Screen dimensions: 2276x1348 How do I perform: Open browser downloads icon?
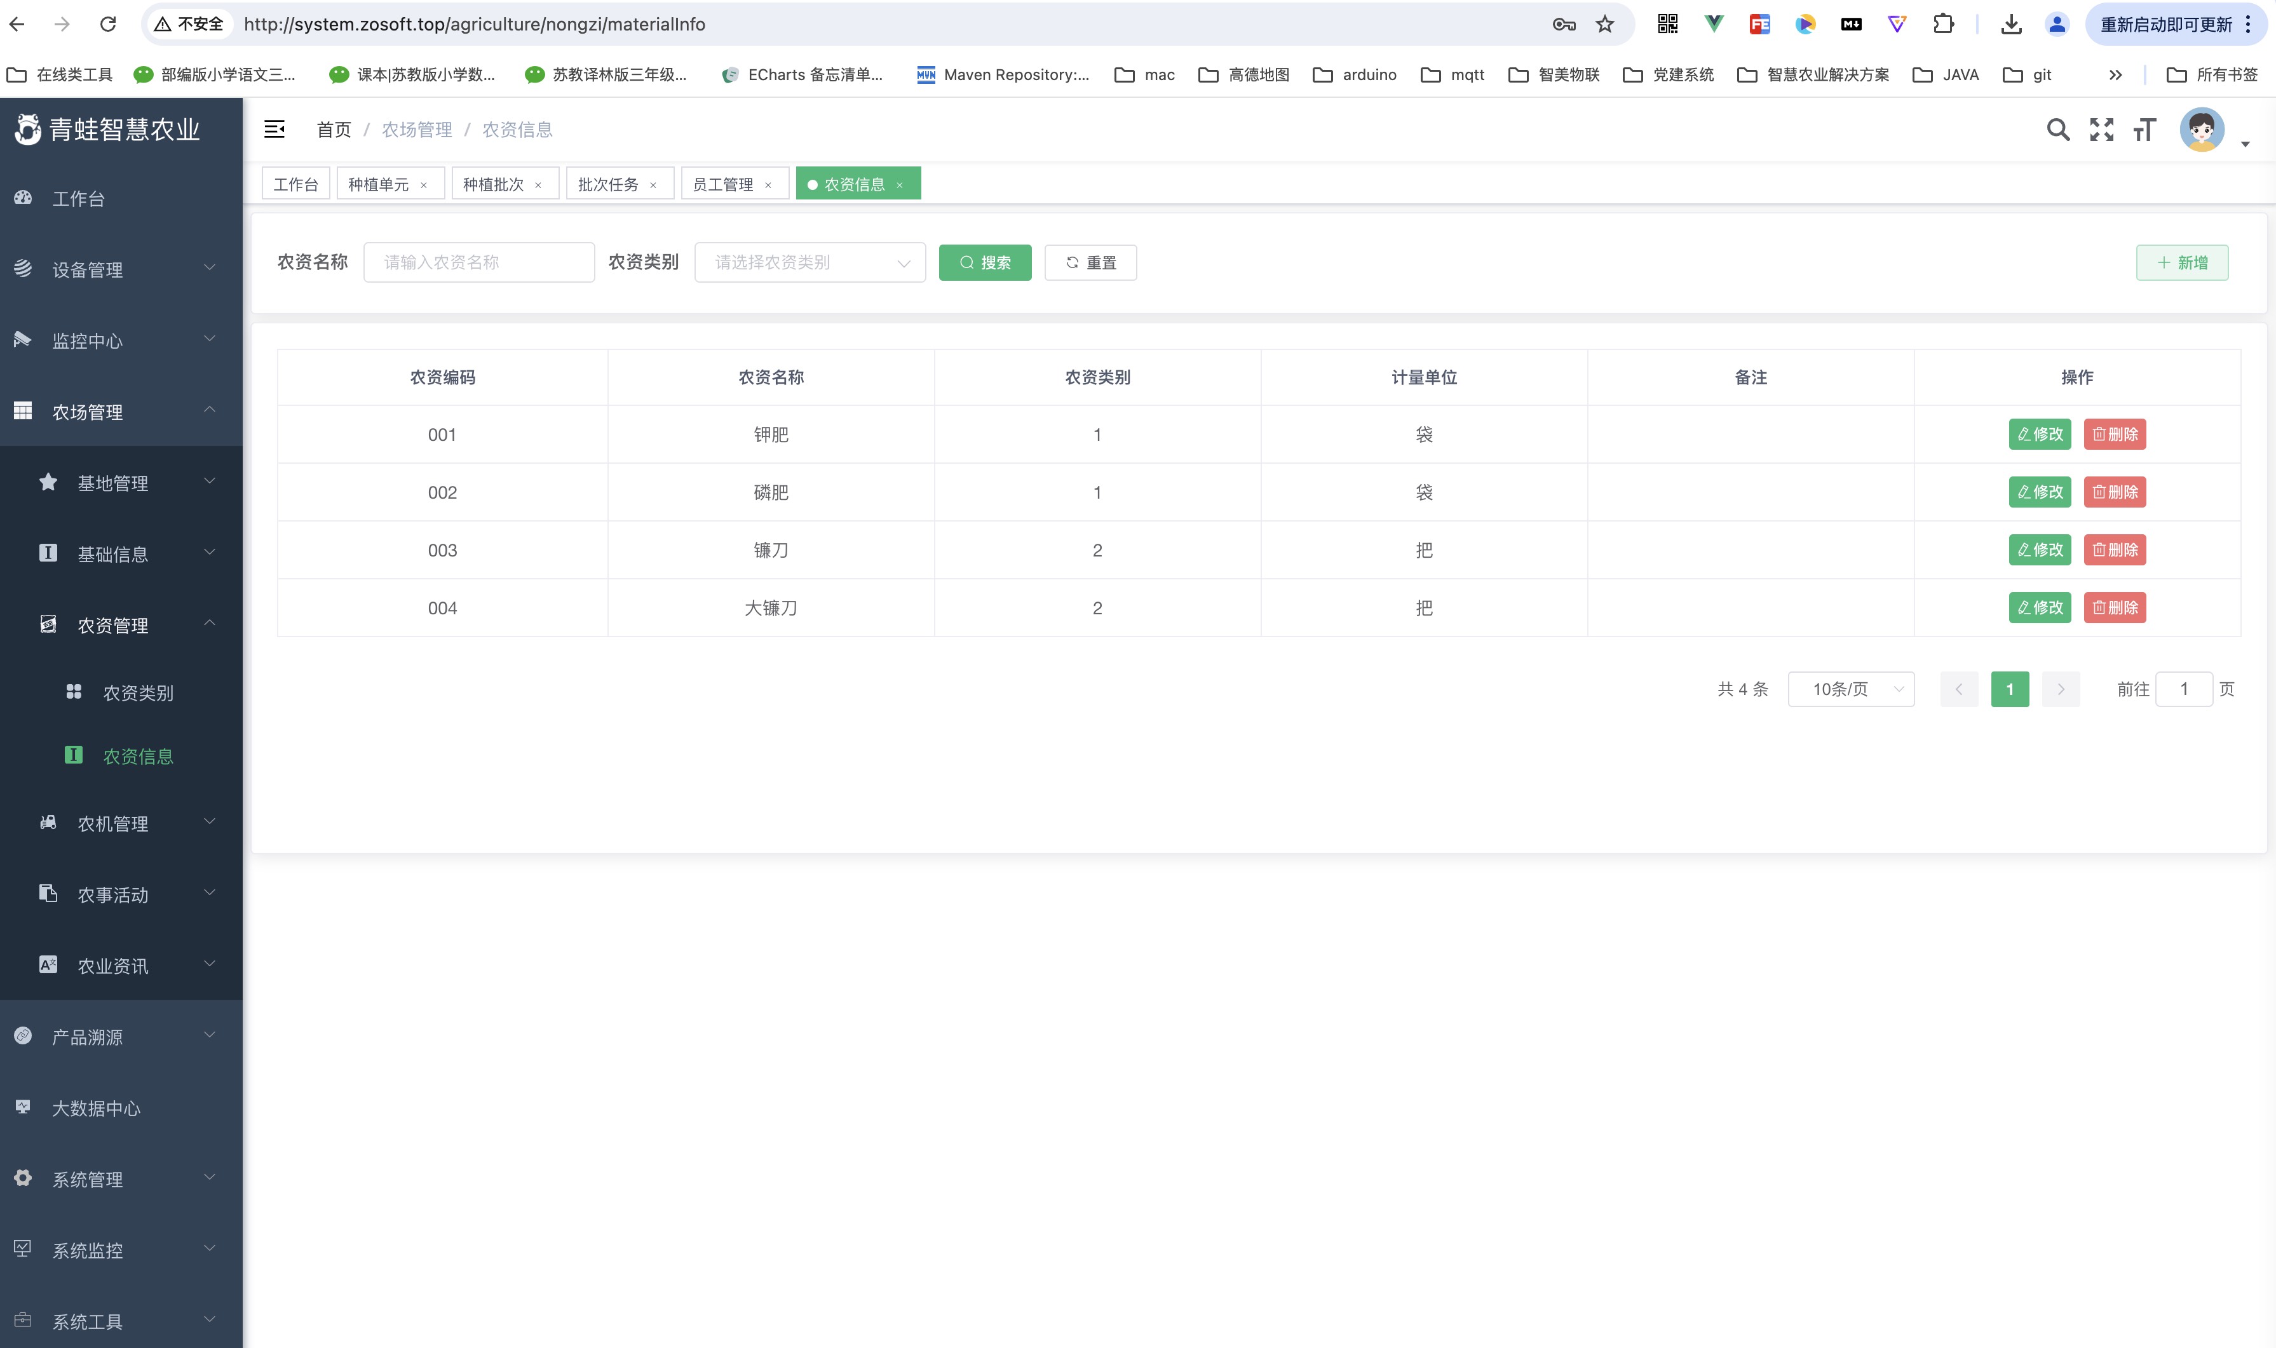[2010, 25]
